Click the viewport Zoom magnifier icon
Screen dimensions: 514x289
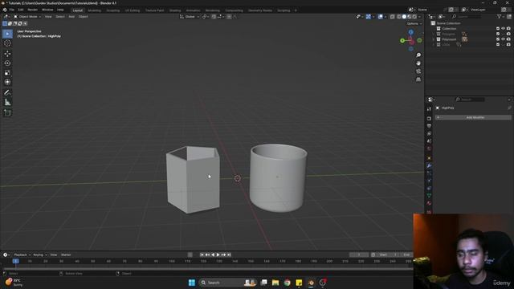coord(418,55)
